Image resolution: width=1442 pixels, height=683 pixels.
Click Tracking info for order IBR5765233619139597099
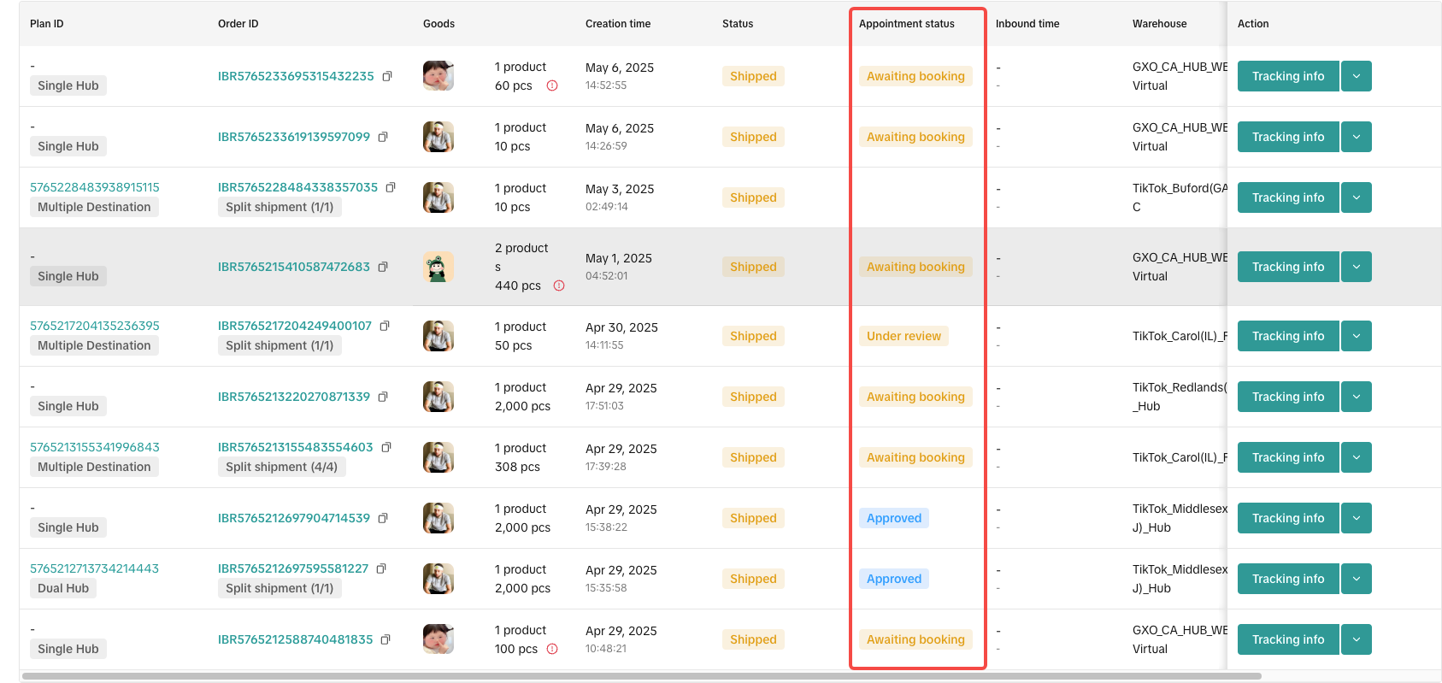coord(1287,137)
